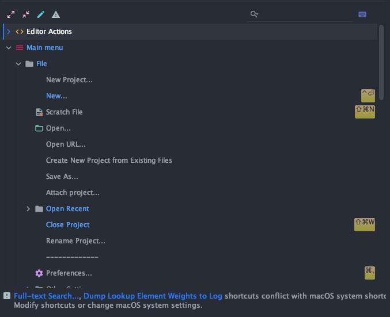Select Create New Project from Existing Files
The image size is (390, 317).
point(190,161)
